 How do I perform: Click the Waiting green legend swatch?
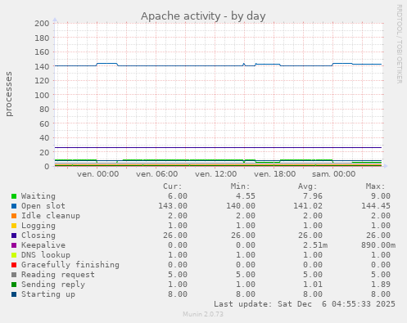coord(14,196)
